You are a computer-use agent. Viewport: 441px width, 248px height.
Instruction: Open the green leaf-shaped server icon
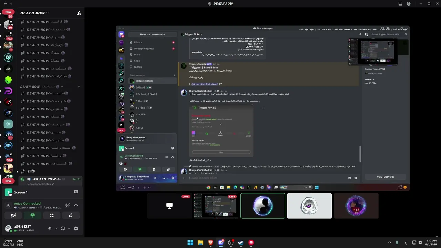pos(8,80)
